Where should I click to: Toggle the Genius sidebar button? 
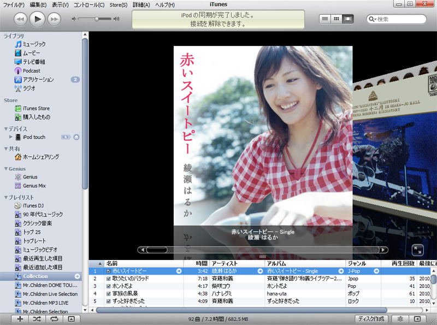[x=417, y=319]
